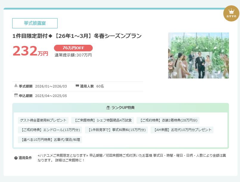
Task: Click the ランクUP特典 header text
Action: 123,108
